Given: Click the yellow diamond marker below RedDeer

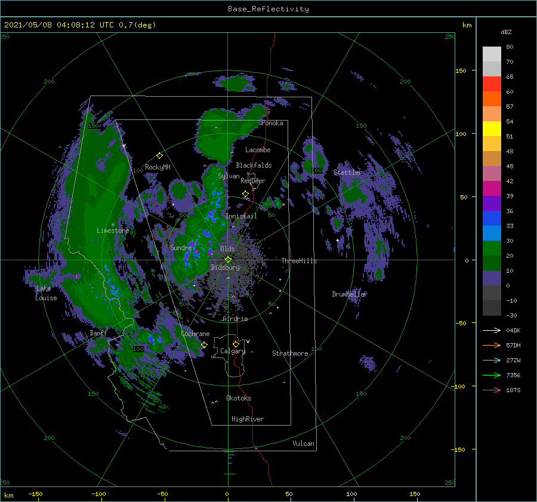Looking at the screenshot, I should [x=245, y=194].
